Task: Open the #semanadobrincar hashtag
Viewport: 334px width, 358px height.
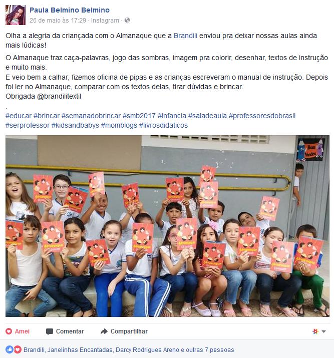Action: [x=91, y=116]
